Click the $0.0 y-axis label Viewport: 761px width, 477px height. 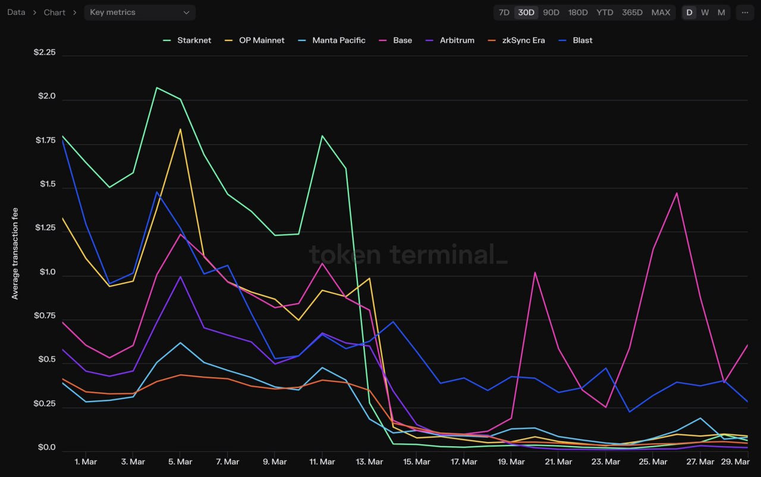point(47,447)
